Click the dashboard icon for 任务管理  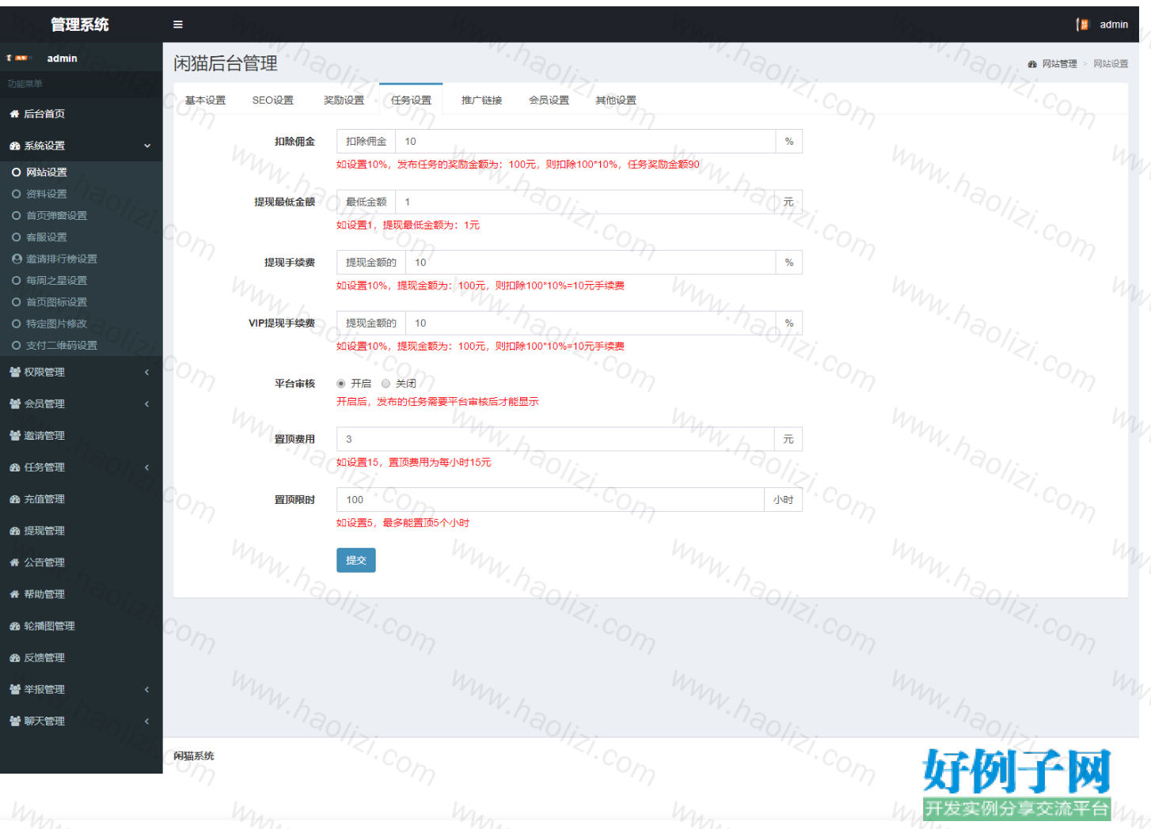tap(14, 467)
